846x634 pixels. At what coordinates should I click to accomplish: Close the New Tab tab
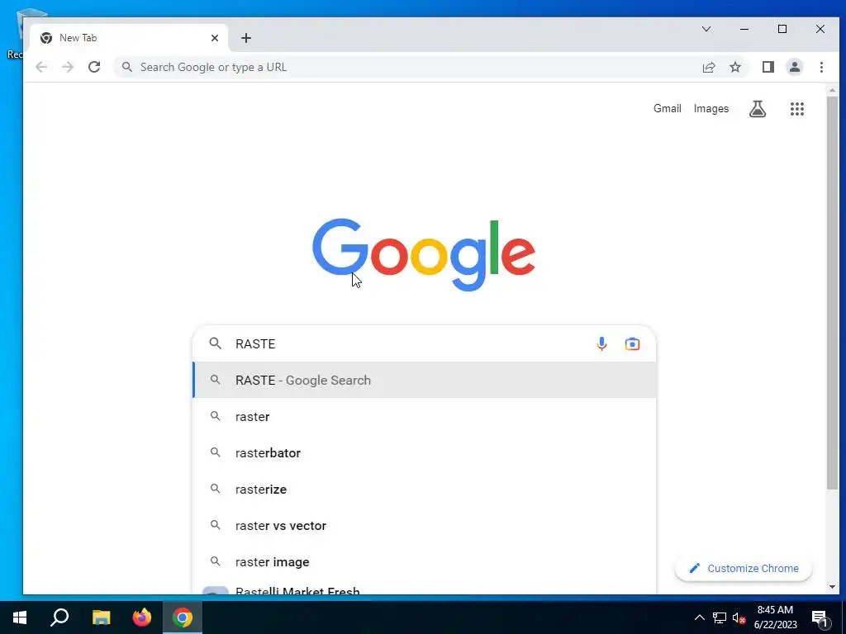tap(215, 38)
